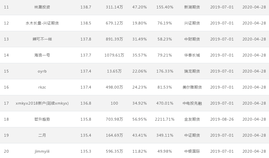Select the 2019-08-26 start date cell

pyautogui.click(x=222, y=119)
